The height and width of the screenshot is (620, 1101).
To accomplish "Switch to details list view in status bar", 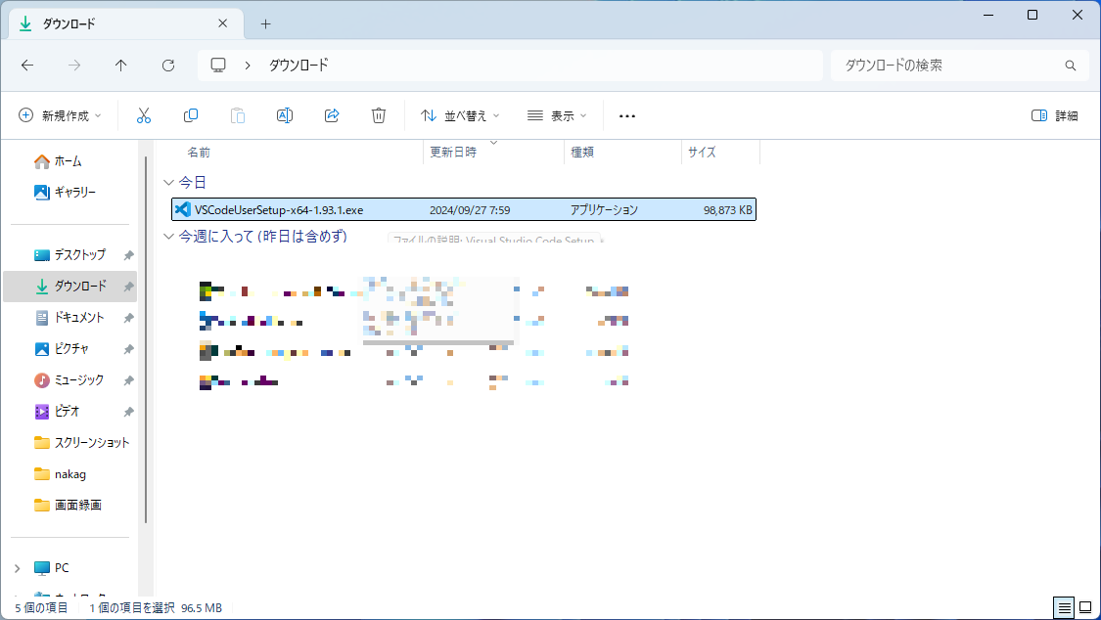I will 1064,607.
